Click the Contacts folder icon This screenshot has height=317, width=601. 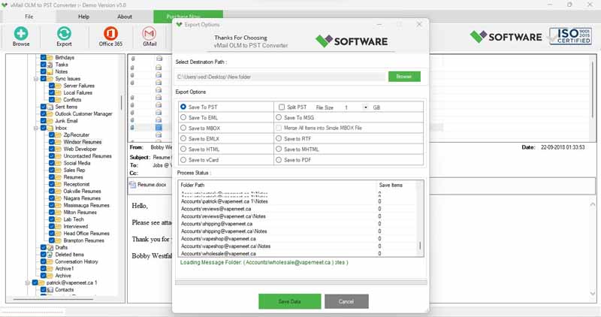click(50, 289)
